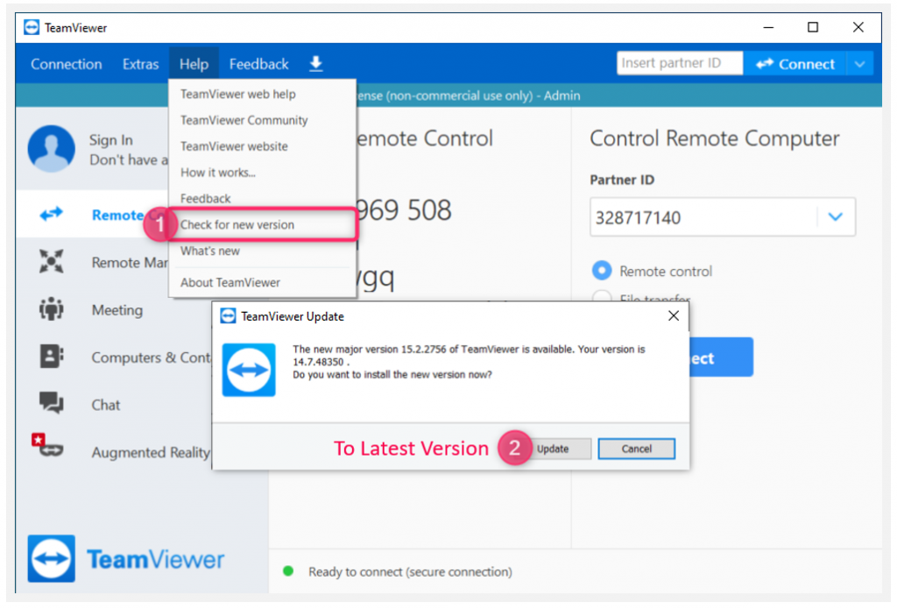Screen dimensions: 897x609
Task: Click the Connect button in top bar
Action: pyautogui.click(x=795, y=64)
